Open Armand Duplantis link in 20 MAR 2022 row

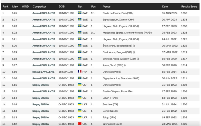[x=43, y=46]
